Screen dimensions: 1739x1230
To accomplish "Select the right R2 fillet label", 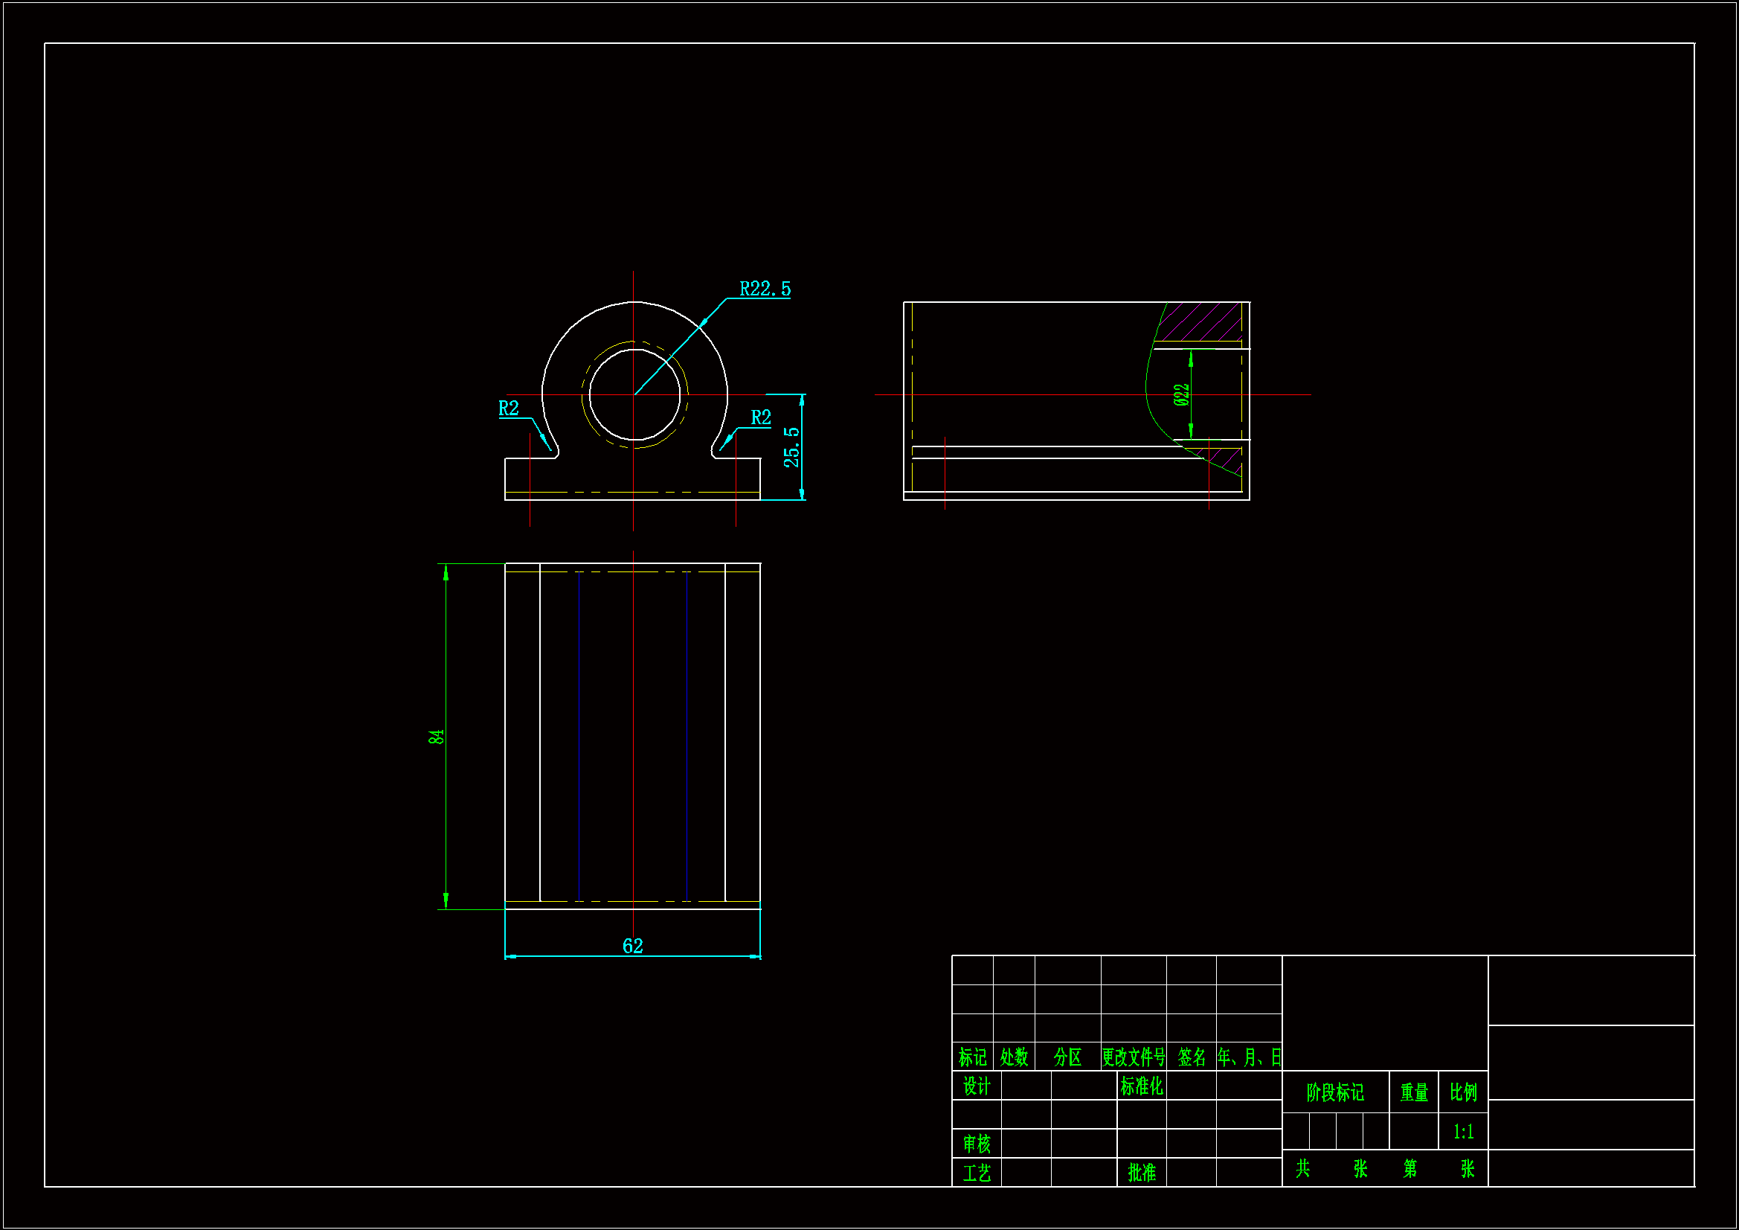I will coord(760,417).
